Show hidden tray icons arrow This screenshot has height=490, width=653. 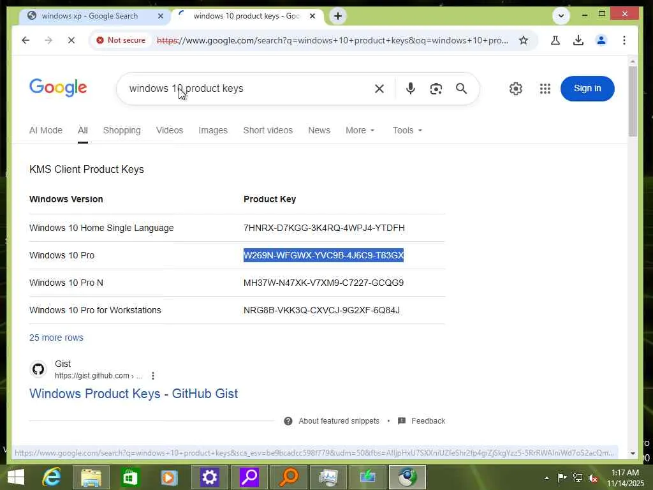[547, 478]
